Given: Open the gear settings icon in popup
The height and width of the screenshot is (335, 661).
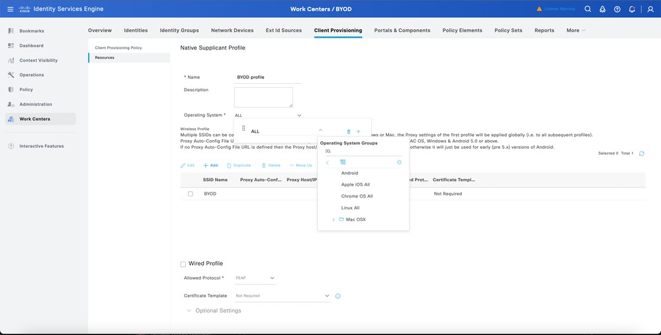Looking at the screenshot, I should (x=399, y=163).
